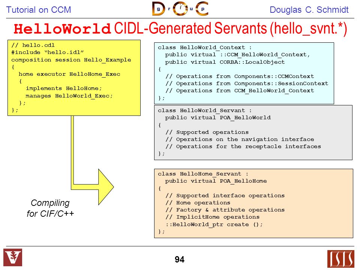Click "implements HelloHome;" line

(x=64, y=88)
